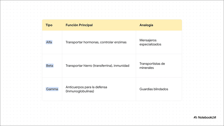The height and width of the screenshot is (126, 224).
Task: Click the word defensa in Gamma row
Action: (x=101, y=87)
